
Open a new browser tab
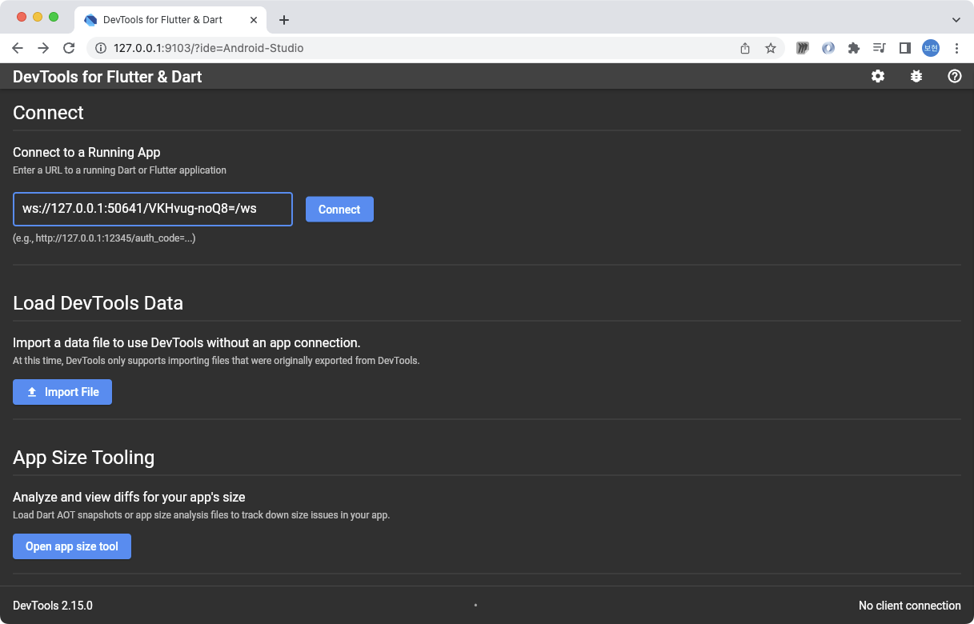[x=284, y=20]
